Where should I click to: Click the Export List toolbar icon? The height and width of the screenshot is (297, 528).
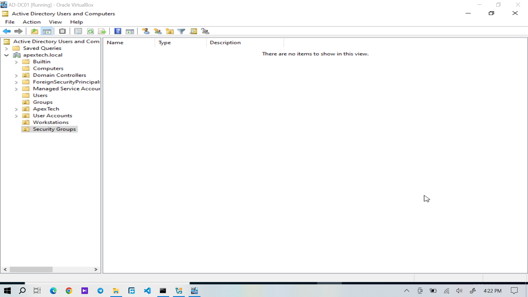(x=102, y=31)
